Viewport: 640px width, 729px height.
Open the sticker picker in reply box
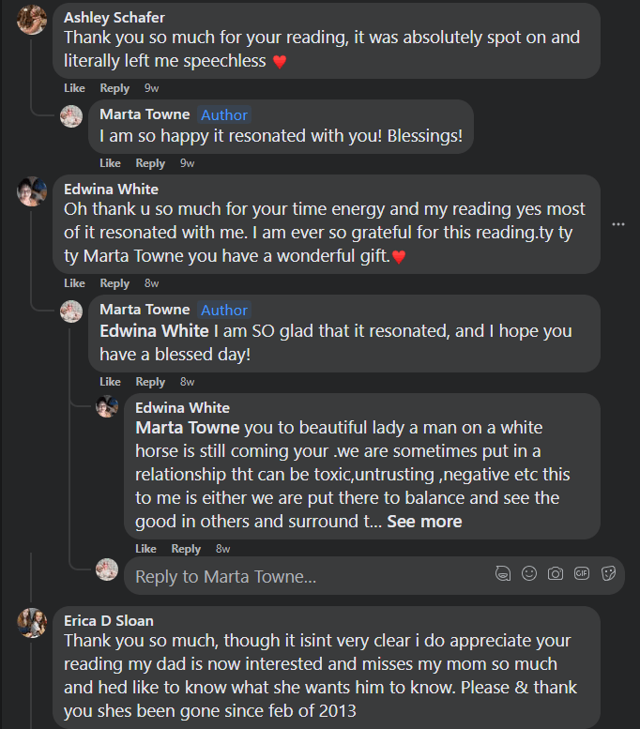tap(608, 573)
